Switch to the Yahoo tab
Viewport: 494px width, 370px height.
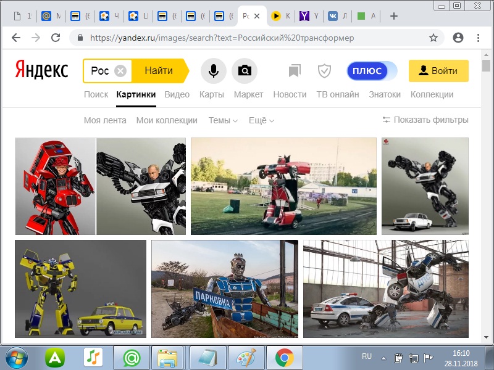point(309,16)
